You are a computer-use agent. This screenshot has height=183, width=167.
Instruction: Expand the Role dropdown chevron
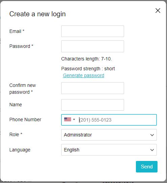[152, 135]
